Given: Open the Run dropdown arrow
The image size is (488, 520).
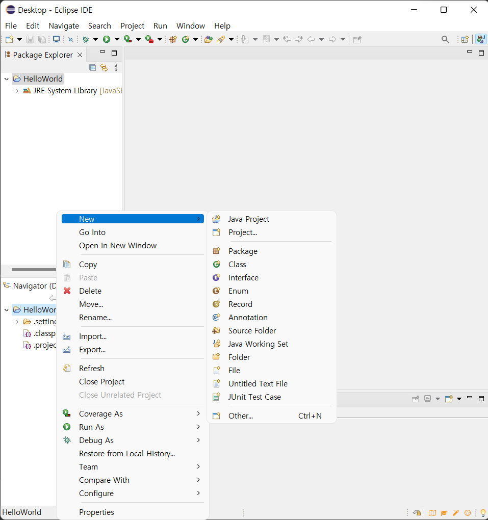Looking at the screenshot, I should 117,39.
